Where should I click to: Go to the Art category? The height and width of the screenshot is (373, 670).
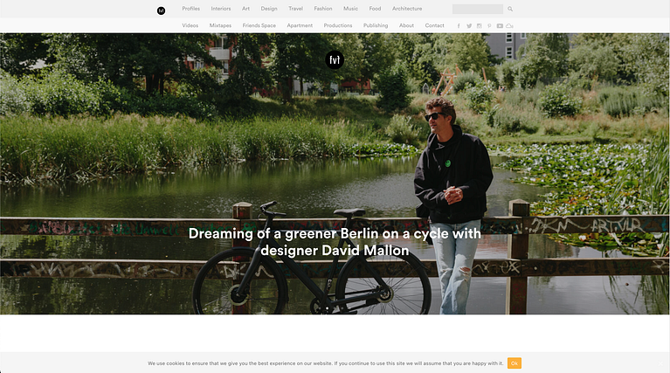[x=245, y=9]
